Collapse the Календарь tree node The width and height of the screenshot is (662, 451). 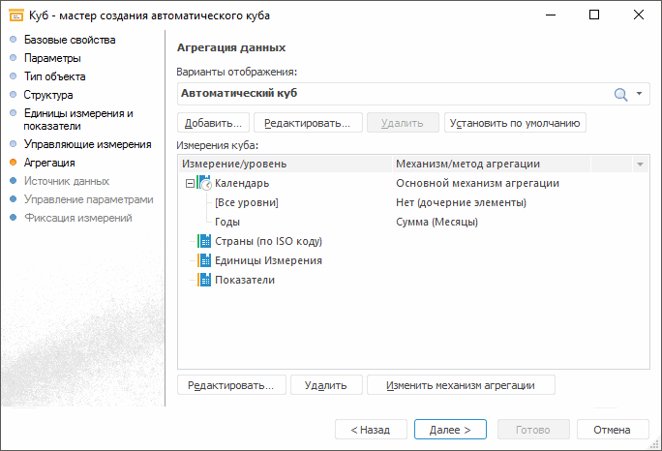pos(189,183)
